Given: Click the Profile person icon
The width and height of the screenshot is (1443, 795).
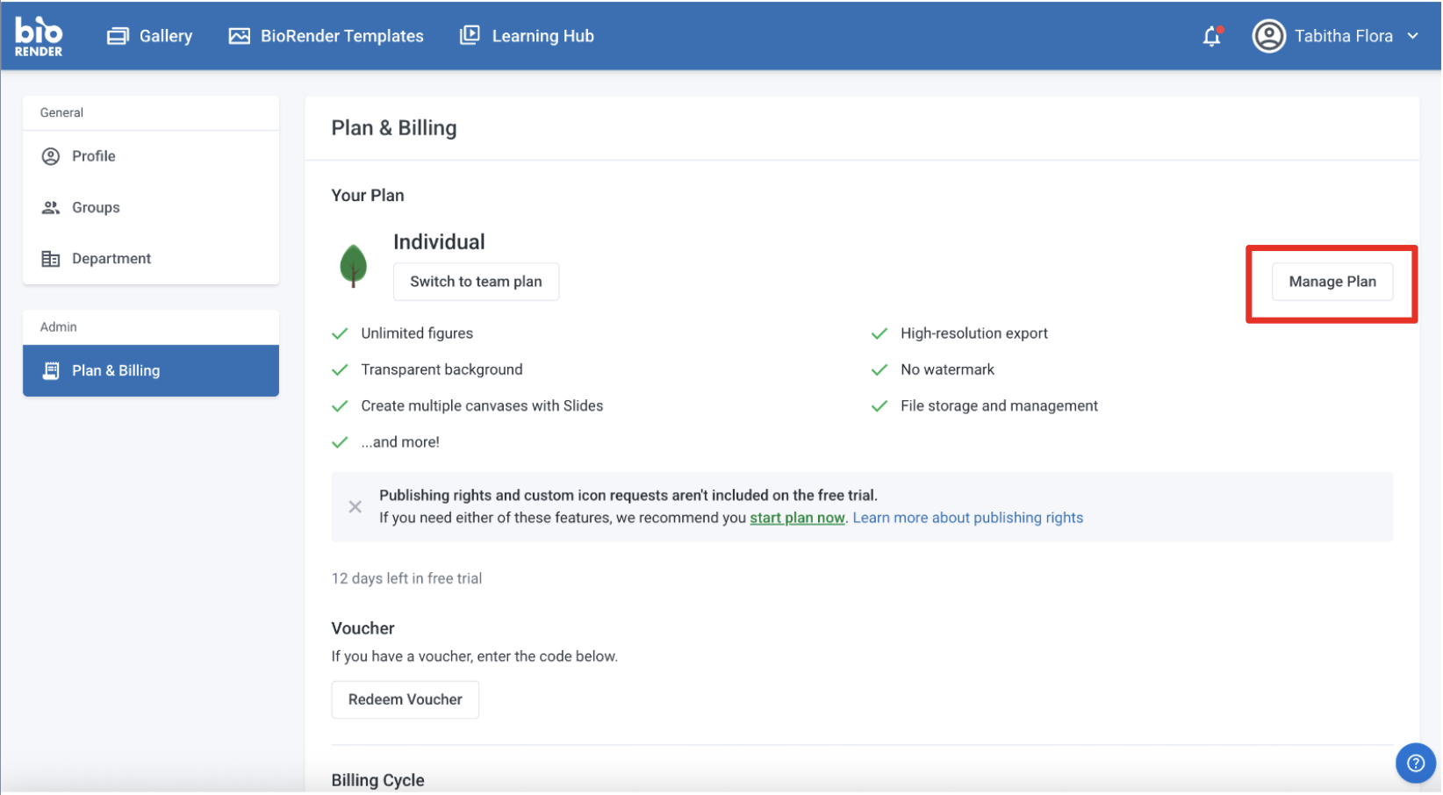Looking at the screenshot, I should pyautogui.click(x=51, y=156).
